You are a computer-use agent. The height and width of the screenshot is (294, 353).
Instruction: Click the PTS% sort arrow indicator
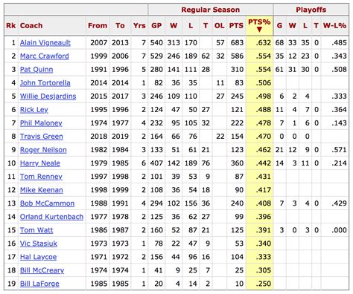[x=259, y=30]
